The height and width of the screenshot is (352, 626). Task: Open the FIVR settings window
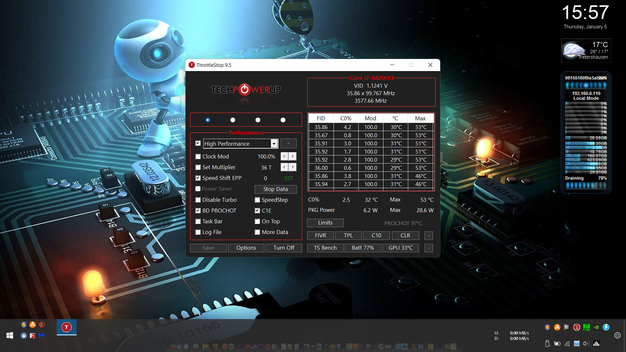coord(320,235)
